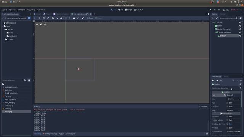Open the Icon property dropdown

233,99
